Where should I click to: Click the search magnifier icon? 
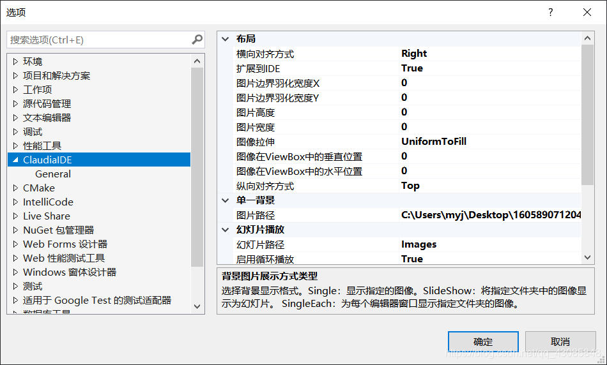click(197, 40)
